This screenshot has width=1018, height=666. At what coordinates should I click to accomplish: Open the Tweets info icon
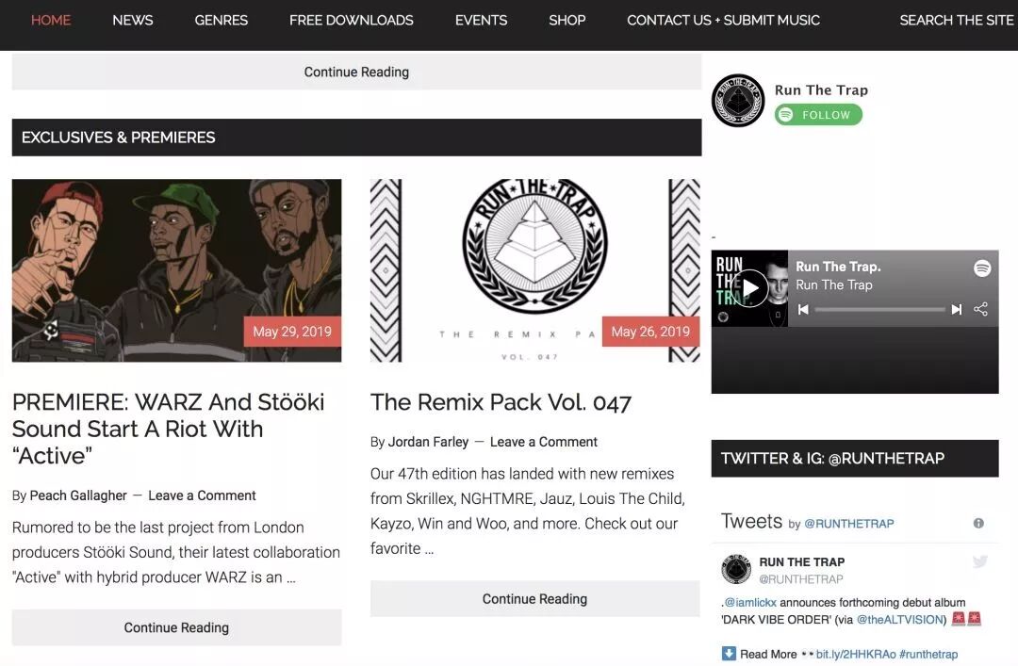click(x=978, y=523)
